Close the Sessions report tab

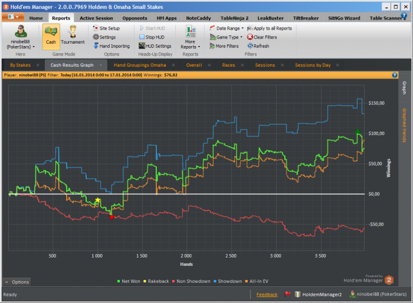click(x=282, y=65)
